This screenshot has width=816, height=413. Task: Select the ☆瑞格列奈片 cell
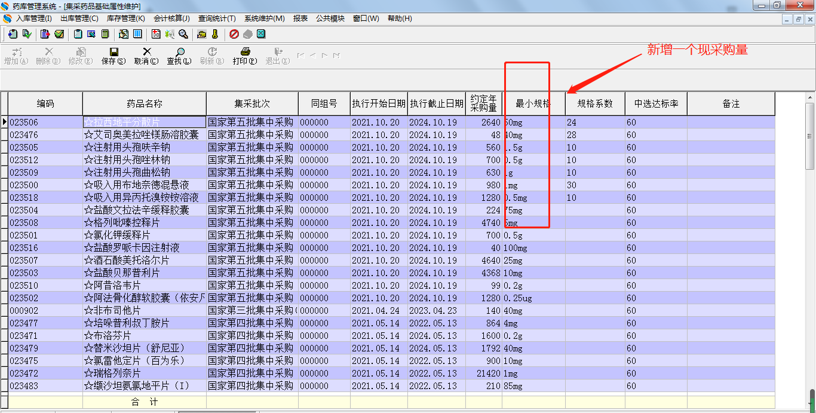[x=145, y=373]
